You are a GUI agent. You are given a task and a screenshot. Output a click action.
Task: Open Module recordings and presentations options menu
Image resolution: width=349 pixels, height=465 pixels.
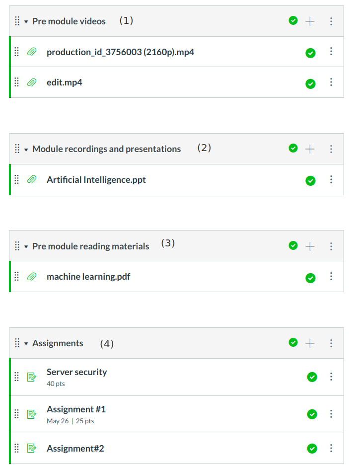tap(331, 149)
